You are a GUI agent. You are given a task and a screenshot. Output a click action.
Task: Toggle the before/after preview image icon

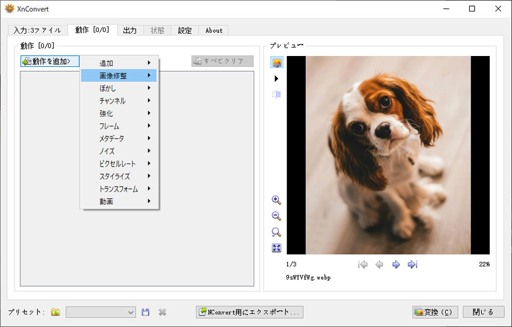click(277, 63)
